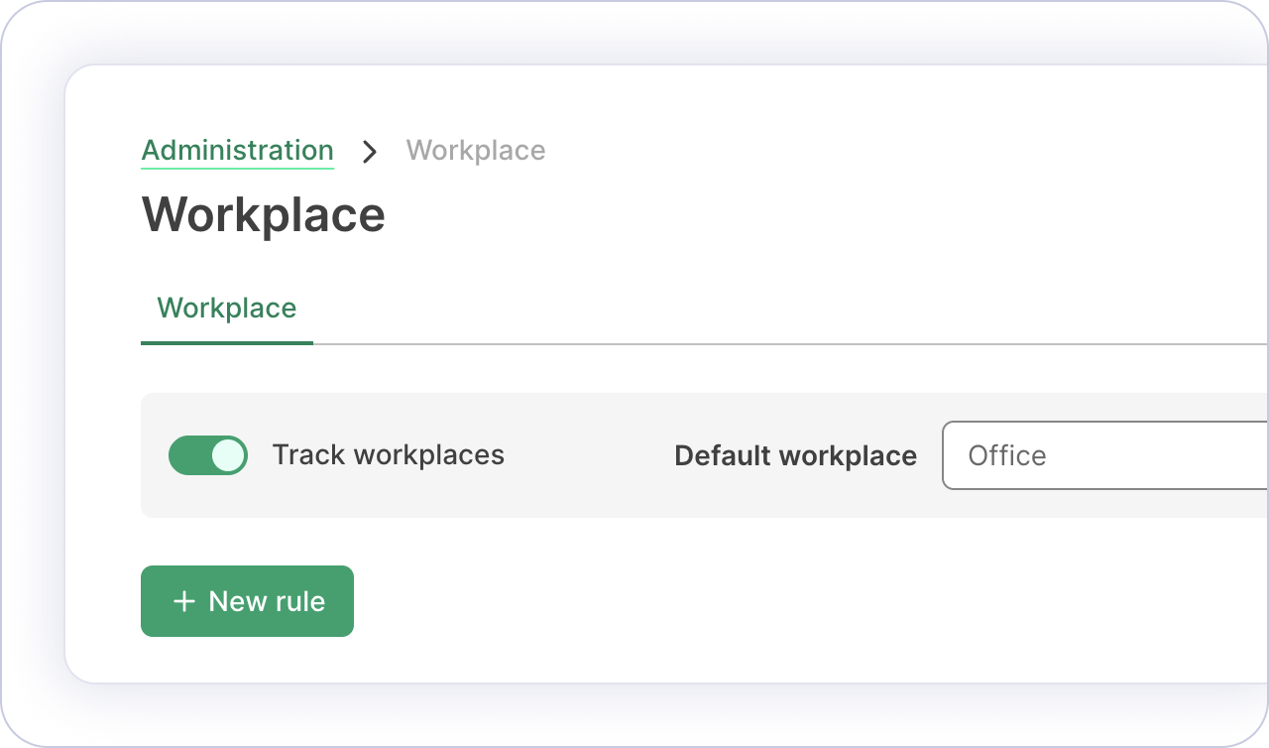
Task: Select the green underlined Workplace tab
Action: tap(227, 309)
